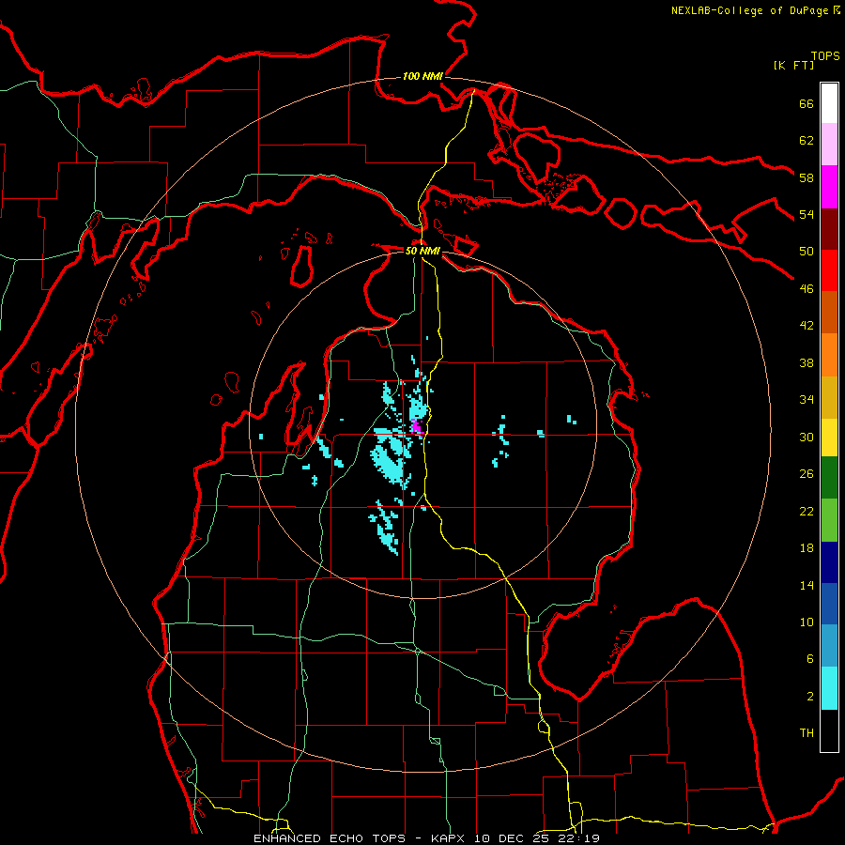Click the light pink 62 kft swatch
Viewport: 845px width, 845px height.
829,145
